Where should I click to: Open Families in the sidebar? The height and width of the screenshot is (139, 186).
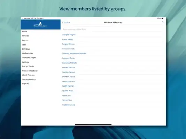tap(25, 36)
